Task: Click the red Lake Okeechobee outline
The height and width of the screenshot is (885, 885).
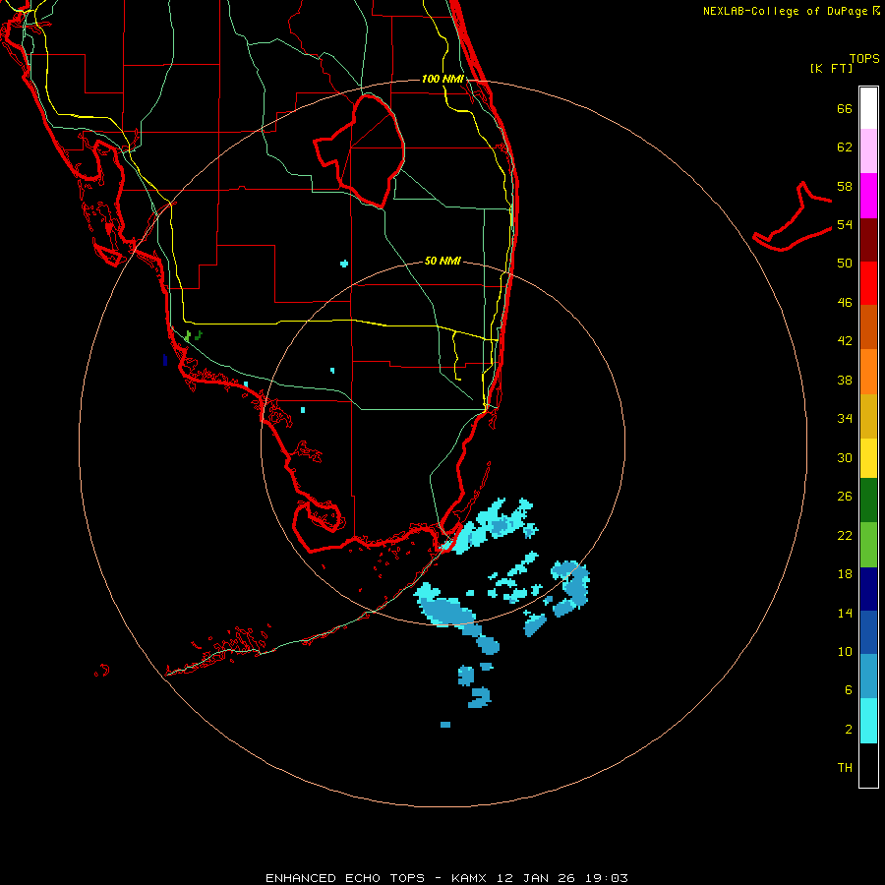Action: 359,150
